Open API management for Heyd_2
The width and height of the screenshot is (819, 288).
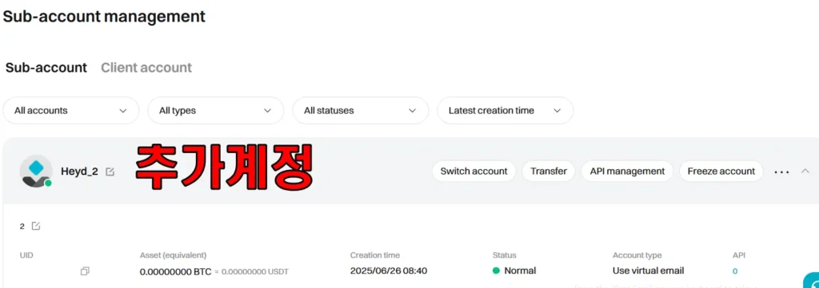point(627,171)
